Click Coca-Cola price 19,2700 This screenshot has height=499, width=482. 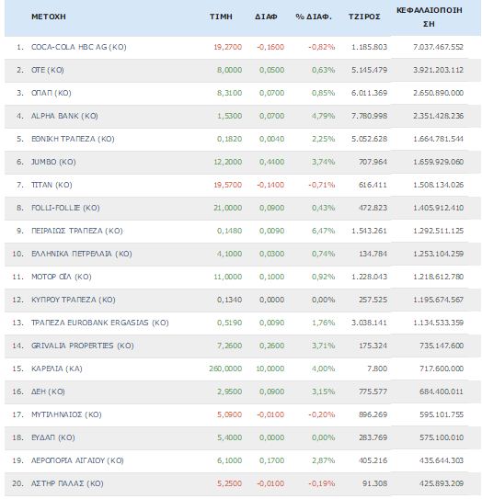(227, 47)
